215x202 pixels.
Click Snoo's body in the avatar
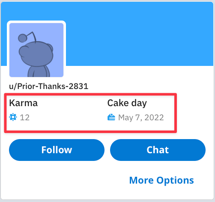click(x=39, y=71)
